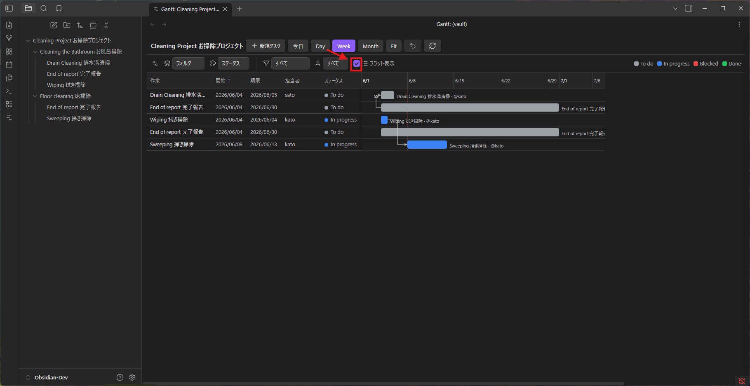
Task: Open the フォルダ grouping dropdown
Action: pyautogui.click(x=188, y=63)
